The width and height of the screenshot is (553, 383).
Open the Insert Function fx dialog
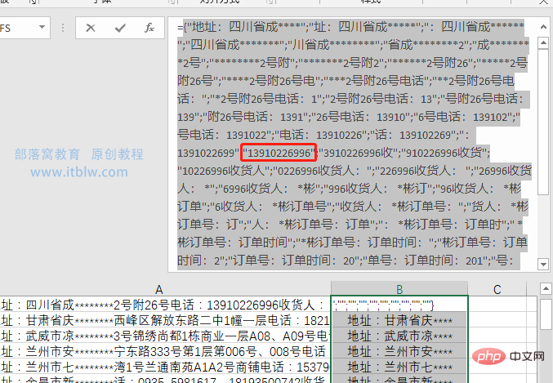(149, 28)
